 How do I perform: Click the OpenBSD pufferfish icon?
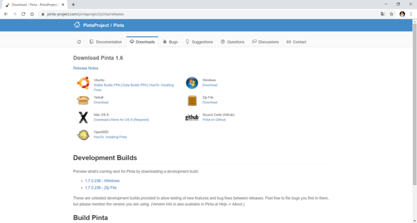(83, 135)
